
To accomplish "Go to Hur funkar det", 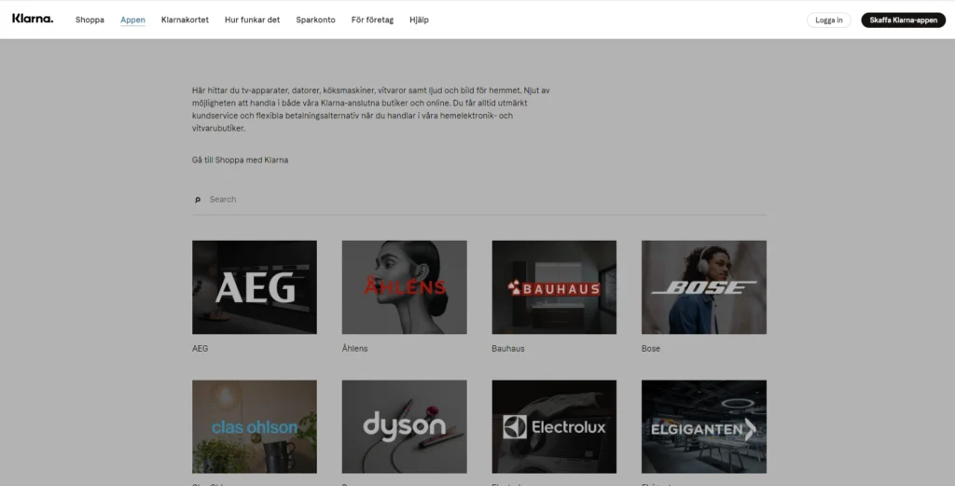I will tap(252, 20).
